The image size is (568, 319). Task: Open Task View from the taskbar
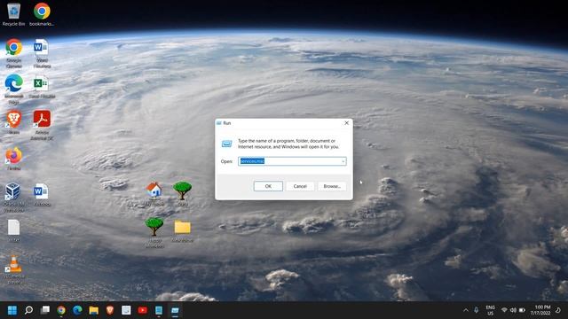45,310
